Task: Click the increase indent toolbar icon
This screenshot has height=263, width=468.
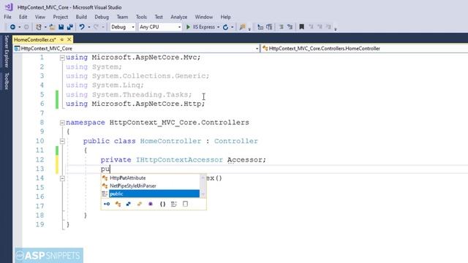Action: (269, 27)
